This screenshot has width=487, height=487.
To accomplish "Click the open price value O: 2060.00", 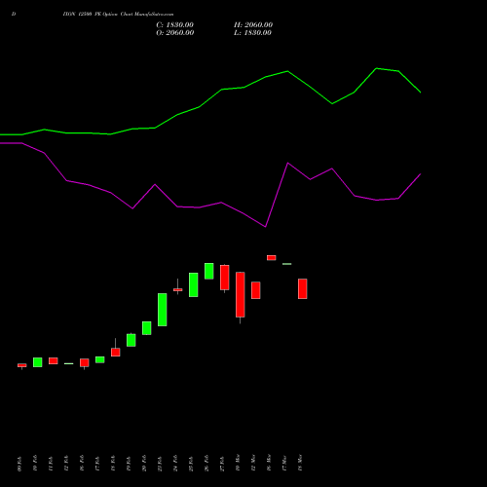I will click(175, 33).
